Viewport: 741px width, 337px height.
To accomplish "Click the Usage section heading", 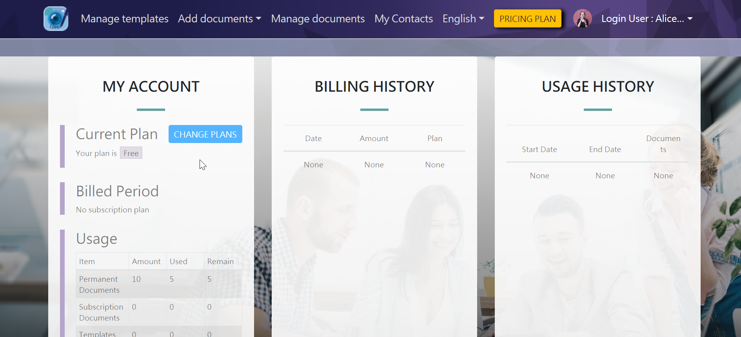I will coord(96,239).
